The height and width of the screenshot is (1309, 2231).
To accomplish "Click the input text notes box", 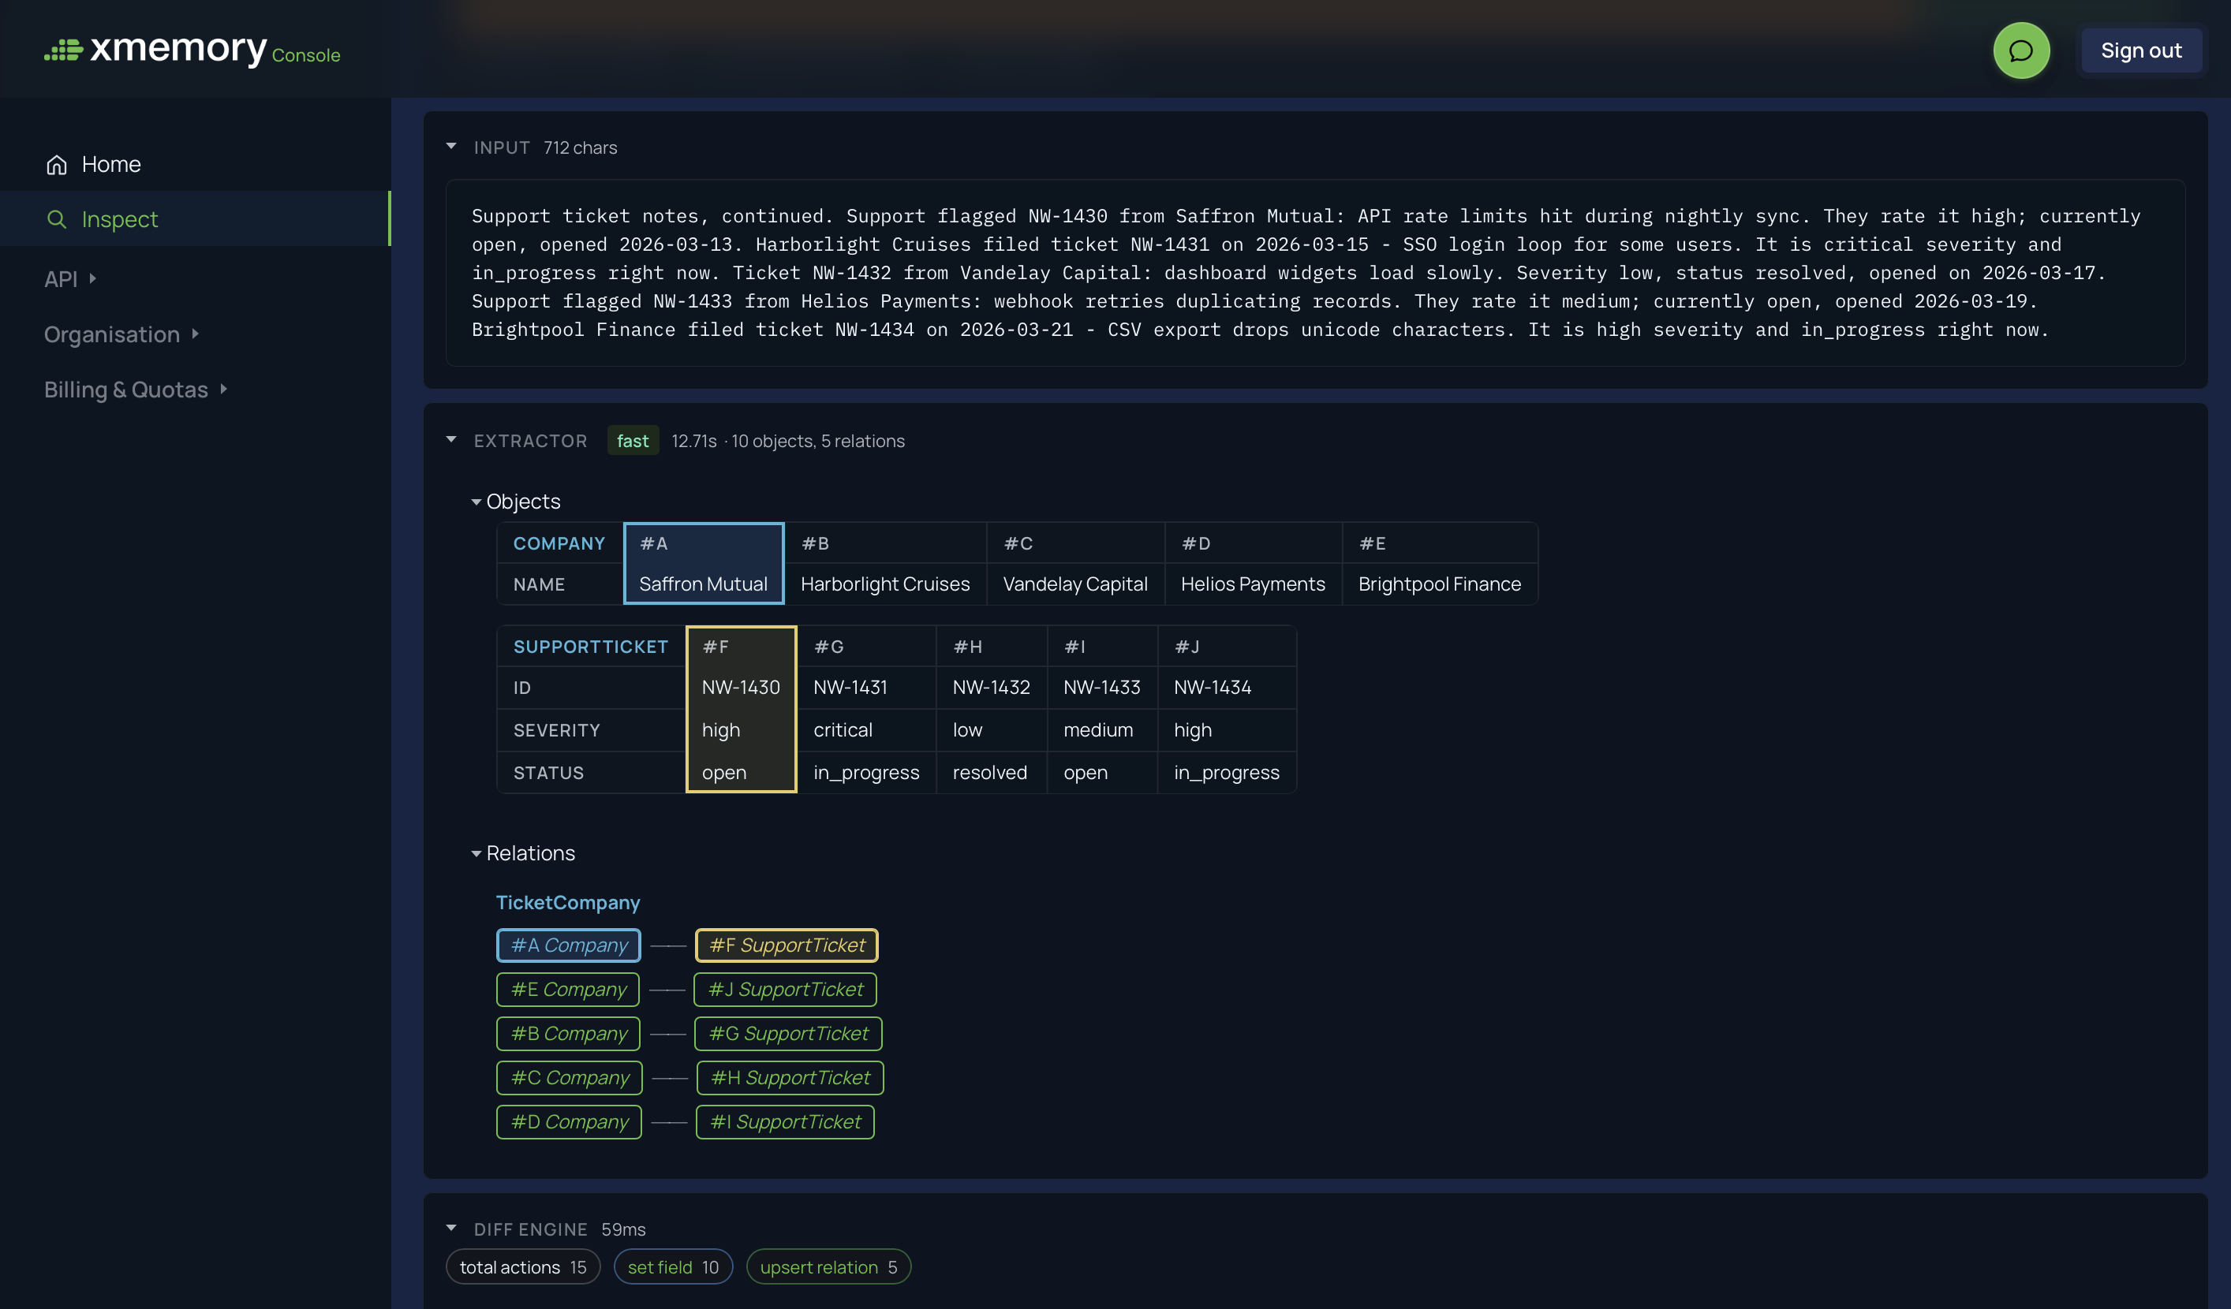I will pyautogui.click(x=1314, y=273).
